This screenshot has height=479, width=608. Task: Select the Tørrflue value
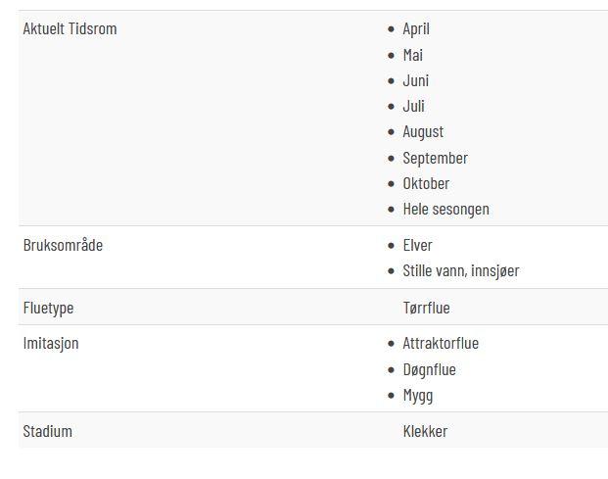[427, 308]
